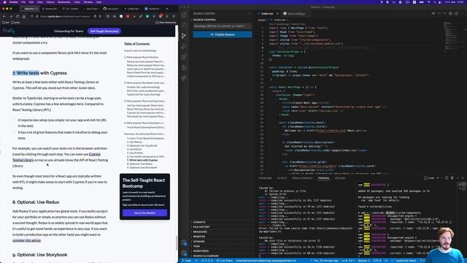Click the Self-Taught Bootcamp button

point(104,31)
